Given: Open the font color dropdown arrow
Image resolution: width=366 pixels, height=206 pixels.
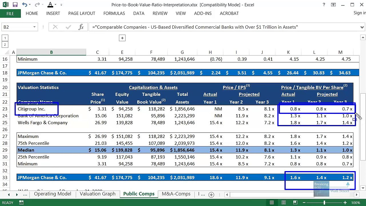Looking at the screenshot, I should pos(55,5).
